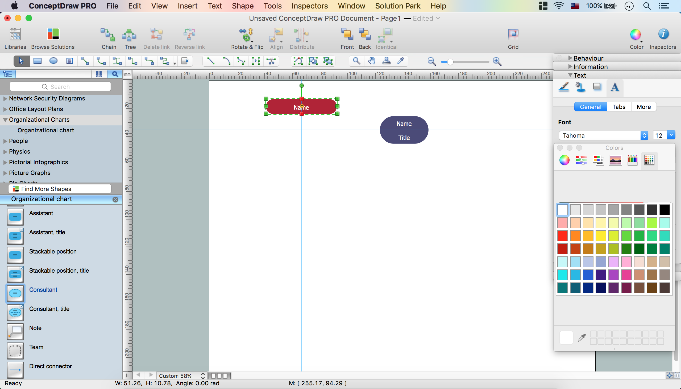The height and width of the screenshot is (389, 681).
Task: Select the rectangle drawing tool
Action: click(38, 61)
